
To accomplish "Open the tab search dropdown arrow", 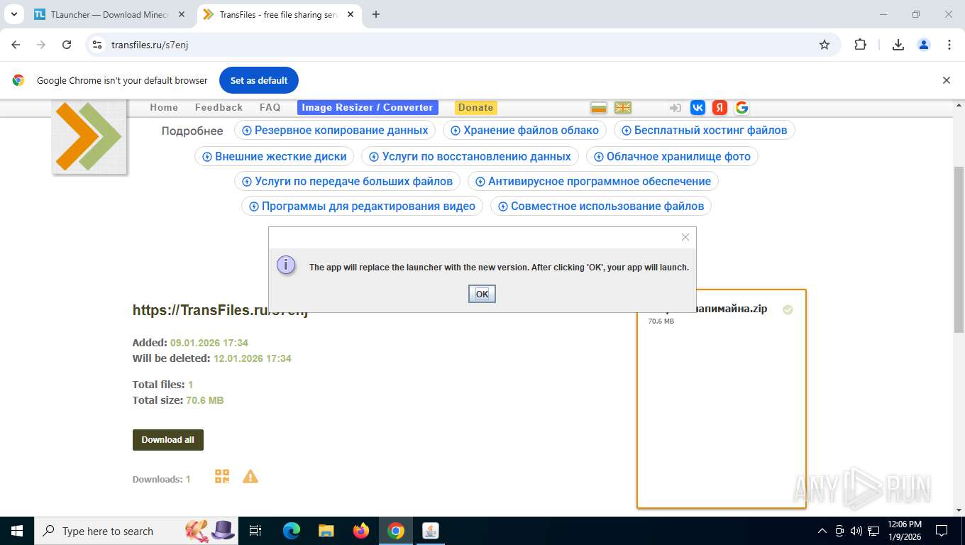I will (13, 14).
